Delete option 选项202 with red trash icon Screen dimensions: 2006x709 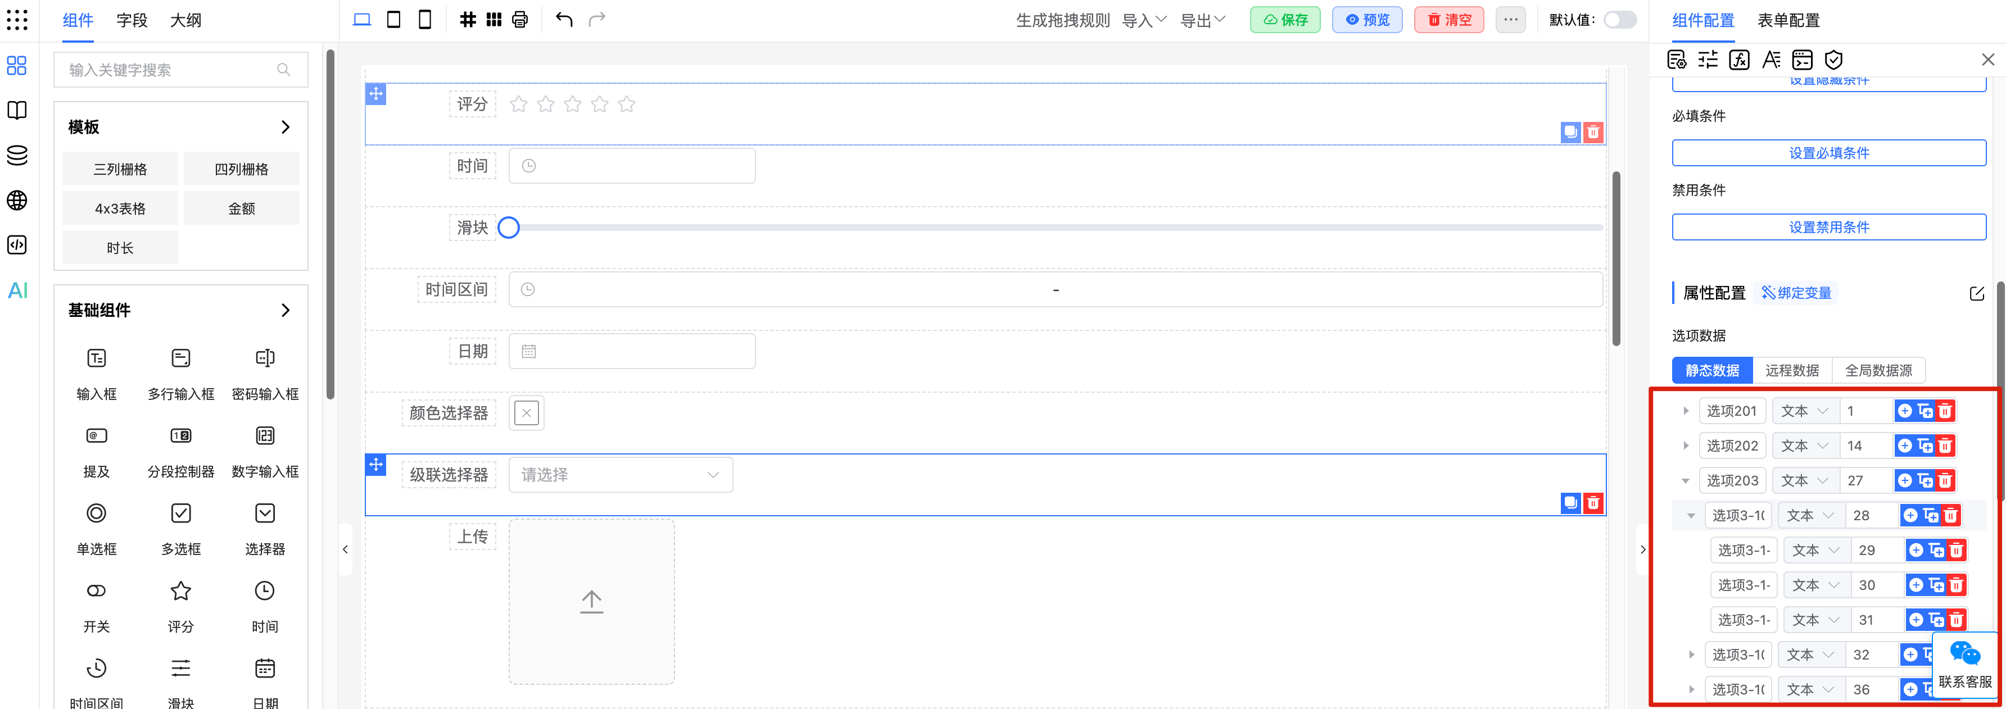[1945, 446]
